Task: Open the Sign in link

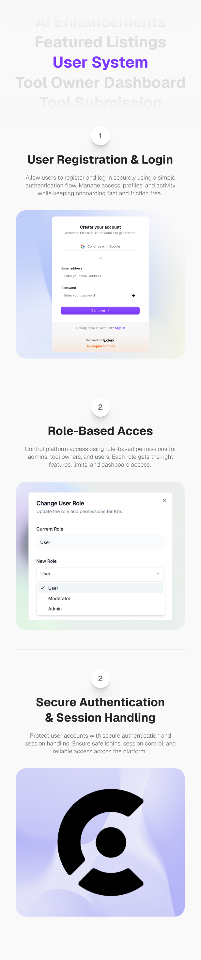Action: (120, 328)
